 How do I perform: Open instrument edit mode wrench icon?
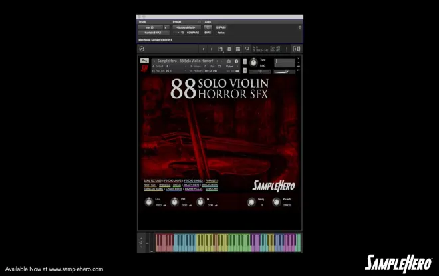click(144, 60)
